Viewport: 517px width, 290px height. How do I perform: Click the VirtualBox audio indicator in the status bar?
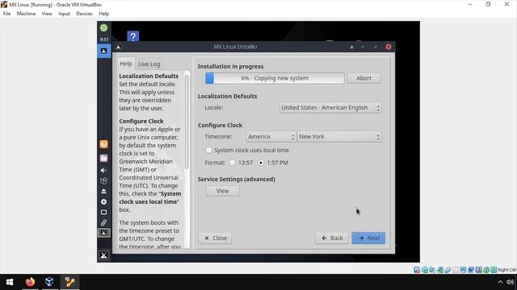click(x=432, y=270)
